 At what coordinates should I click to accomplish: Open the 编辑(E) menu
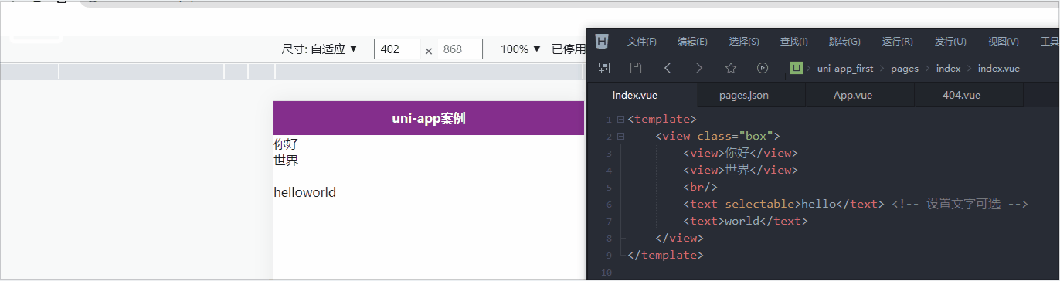692,42
